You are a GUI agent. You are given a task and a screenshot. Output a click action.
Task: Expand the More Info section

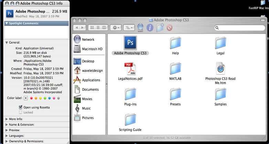pyautogui.click(x=7, y=119)
